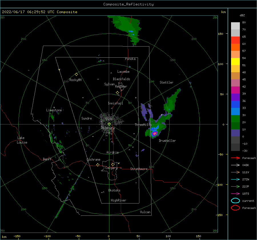The image size is (257, 240).
Task: Select the 70-80 dBZ light gray swatch
Action: click(235, 26)
